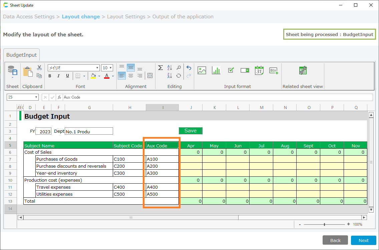Go to Data Access Settings breadcrumb step
The width and height of the screenshot is (379, 250).
click(x=29, y=17)
